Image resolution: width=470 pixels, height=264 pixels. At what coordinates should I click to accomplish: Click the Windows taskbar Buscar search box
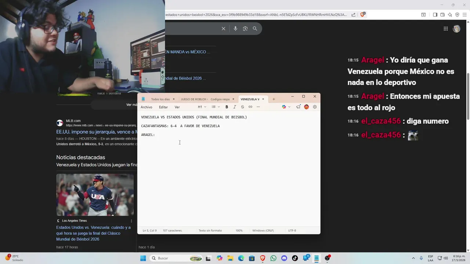click(176, 258)
